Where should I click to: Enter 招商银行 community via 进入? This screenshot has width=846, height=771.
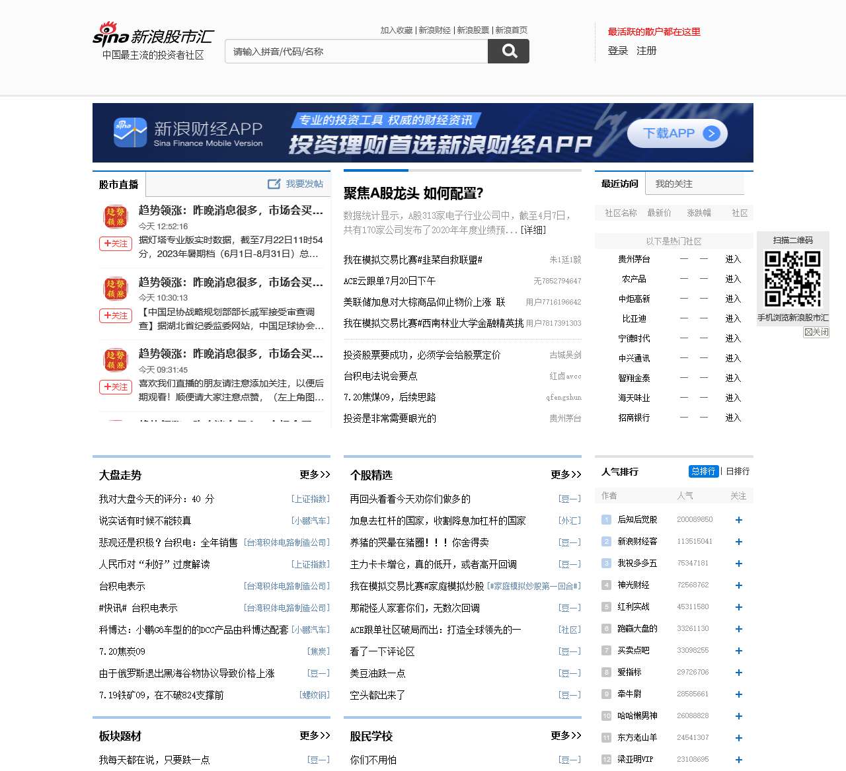[x=733, y=418]
